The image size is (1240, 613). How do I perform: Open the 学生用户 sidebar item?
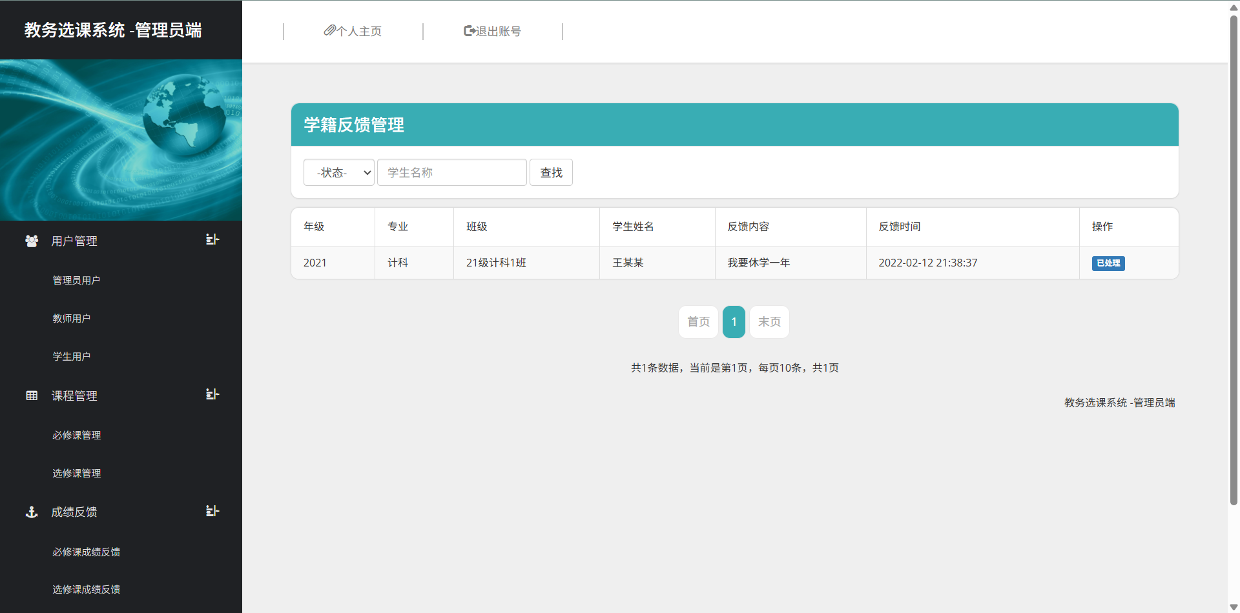72,356
